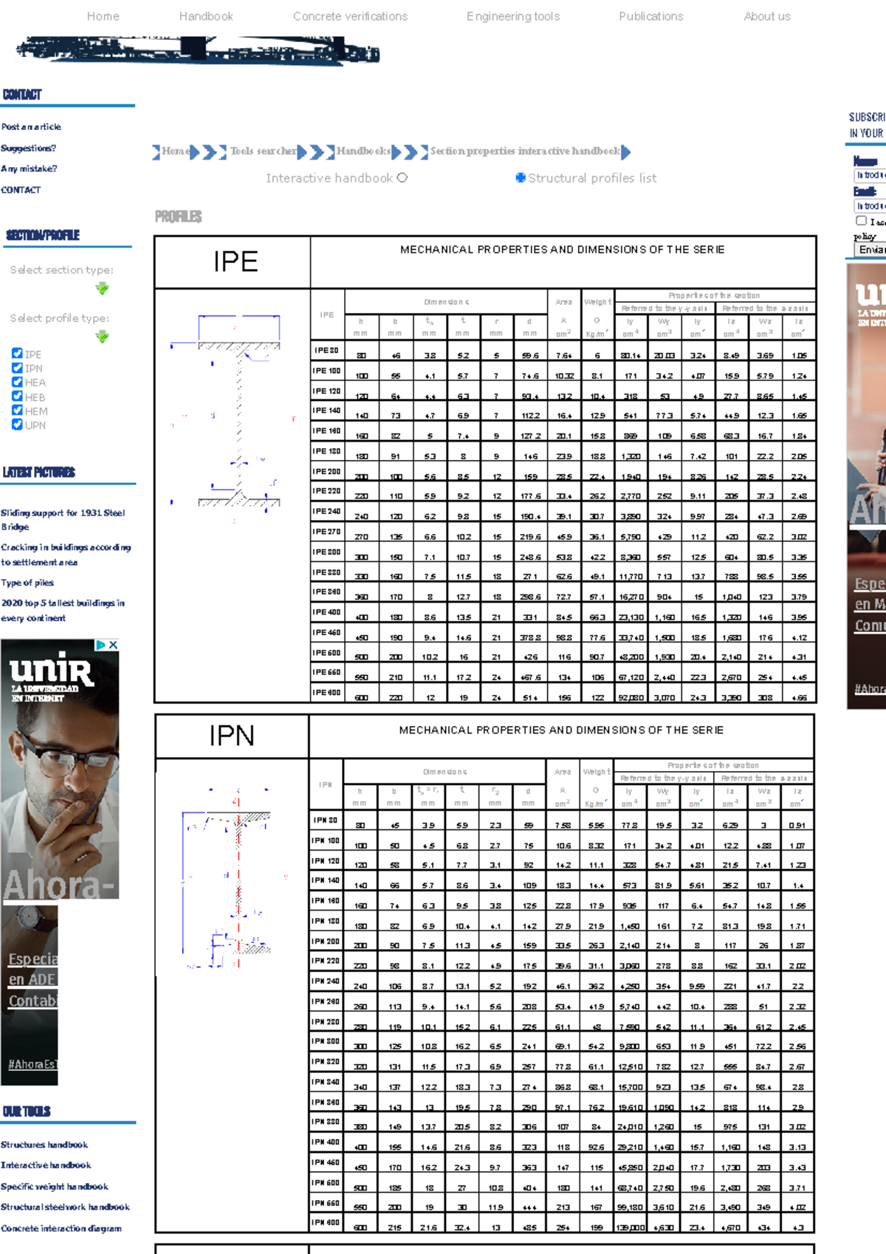Click Post an article link

click(31, 127)
